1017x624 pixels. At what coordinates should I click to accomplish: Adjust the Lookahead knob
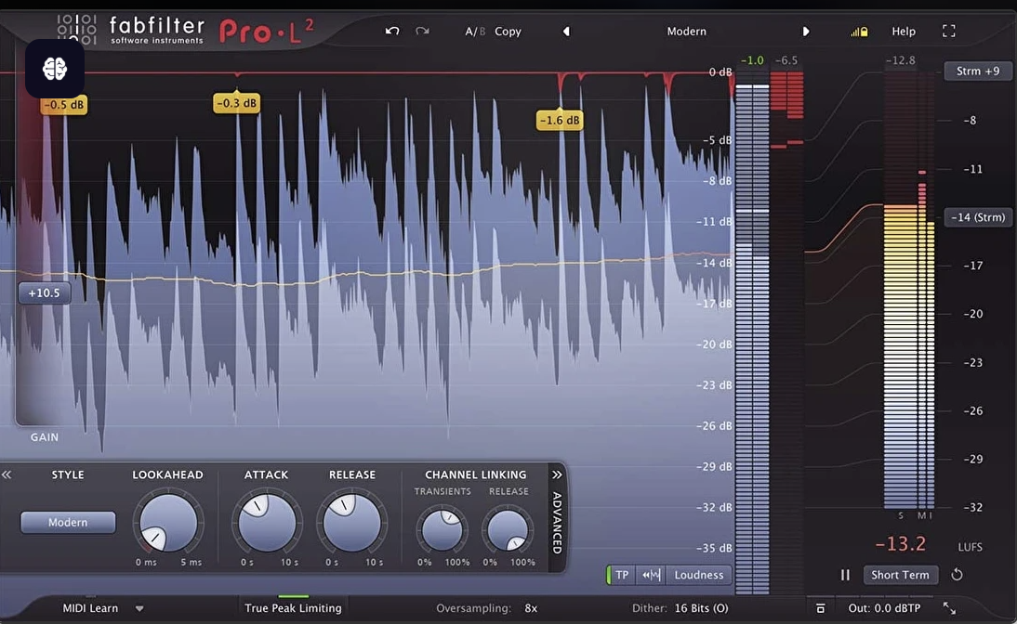click(x=168, y=523)
